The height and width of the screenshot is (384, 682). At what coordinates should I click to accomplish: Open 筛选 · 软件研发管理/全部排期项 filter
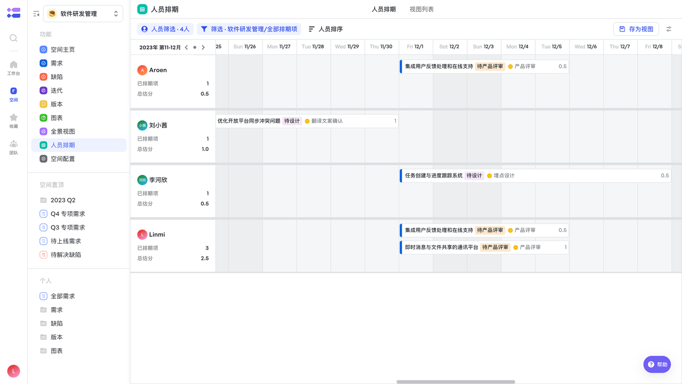(249, 29)
